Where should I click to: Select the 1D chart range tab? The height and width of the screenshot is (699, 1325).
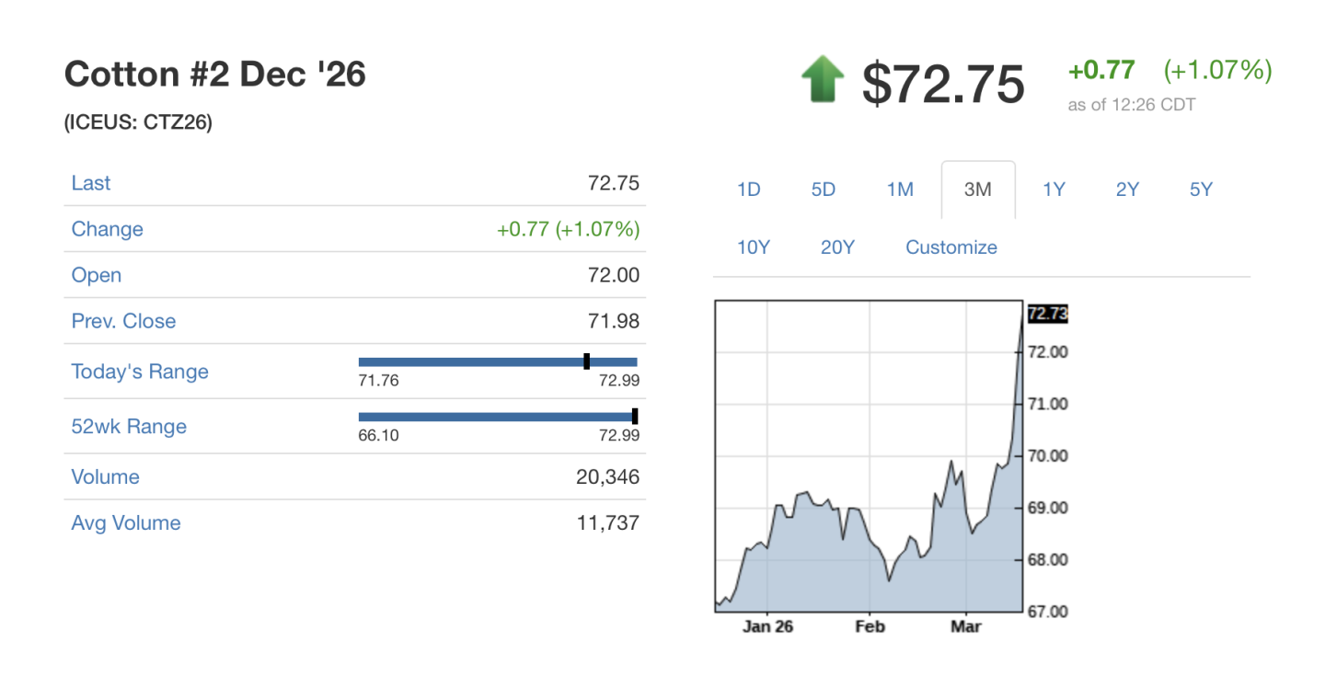749,189
